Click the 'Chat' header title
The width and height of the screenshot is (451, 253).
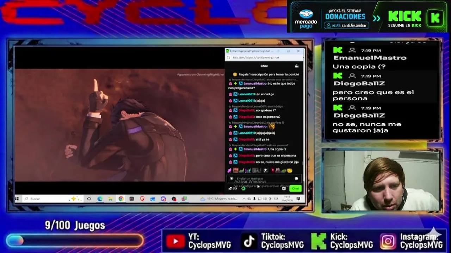[x=264, y=66]
